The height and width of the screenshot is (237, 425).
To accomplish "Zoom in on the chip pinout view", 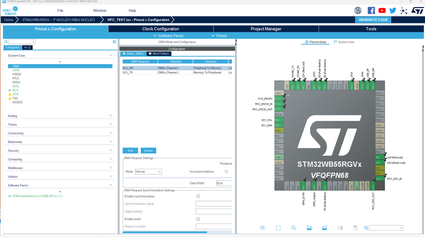I will click(262, 228).
